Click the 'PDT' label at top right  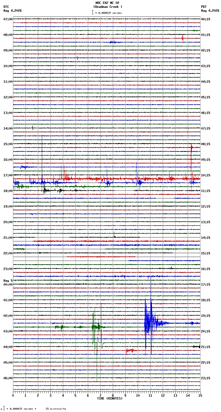204,7
